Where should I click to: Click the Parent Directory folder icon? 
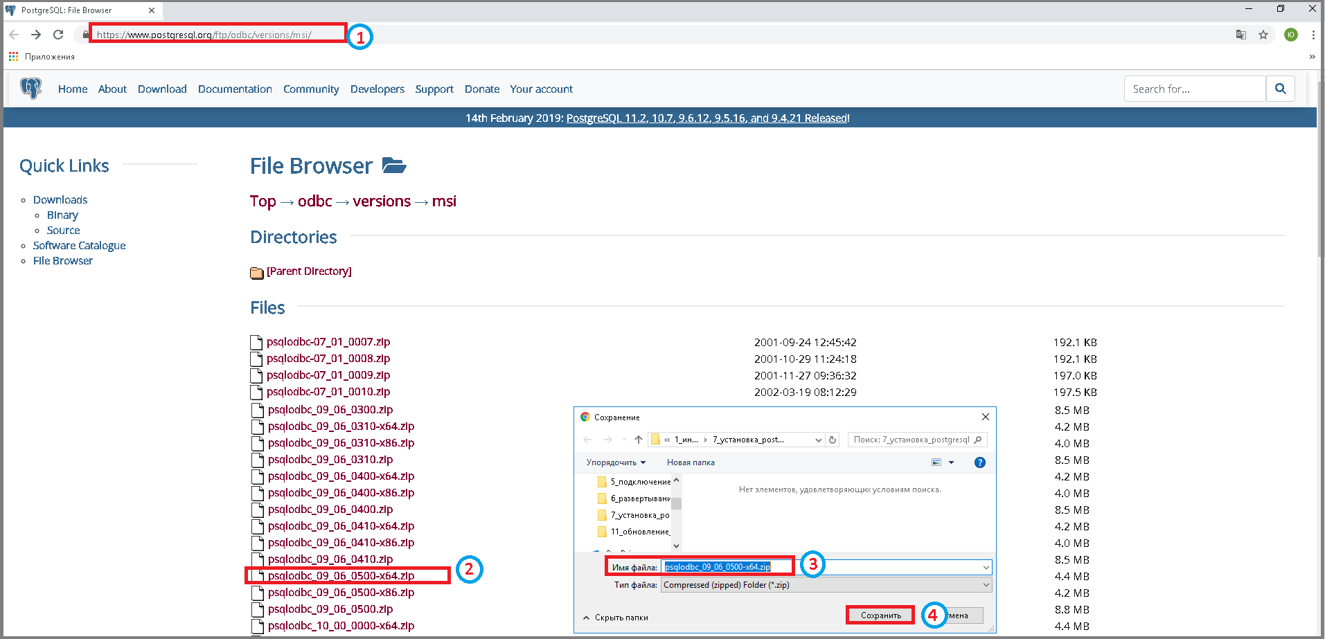point(257,272)
